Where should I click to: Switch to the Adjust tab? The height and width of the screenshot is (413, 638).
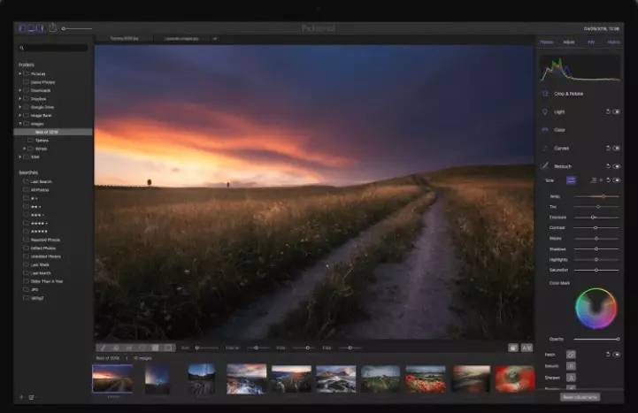click(x=569, y=42)
